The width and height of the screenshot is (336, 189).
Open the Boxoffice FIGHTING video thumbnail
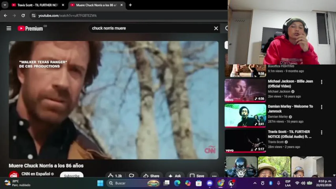(245, 71)
